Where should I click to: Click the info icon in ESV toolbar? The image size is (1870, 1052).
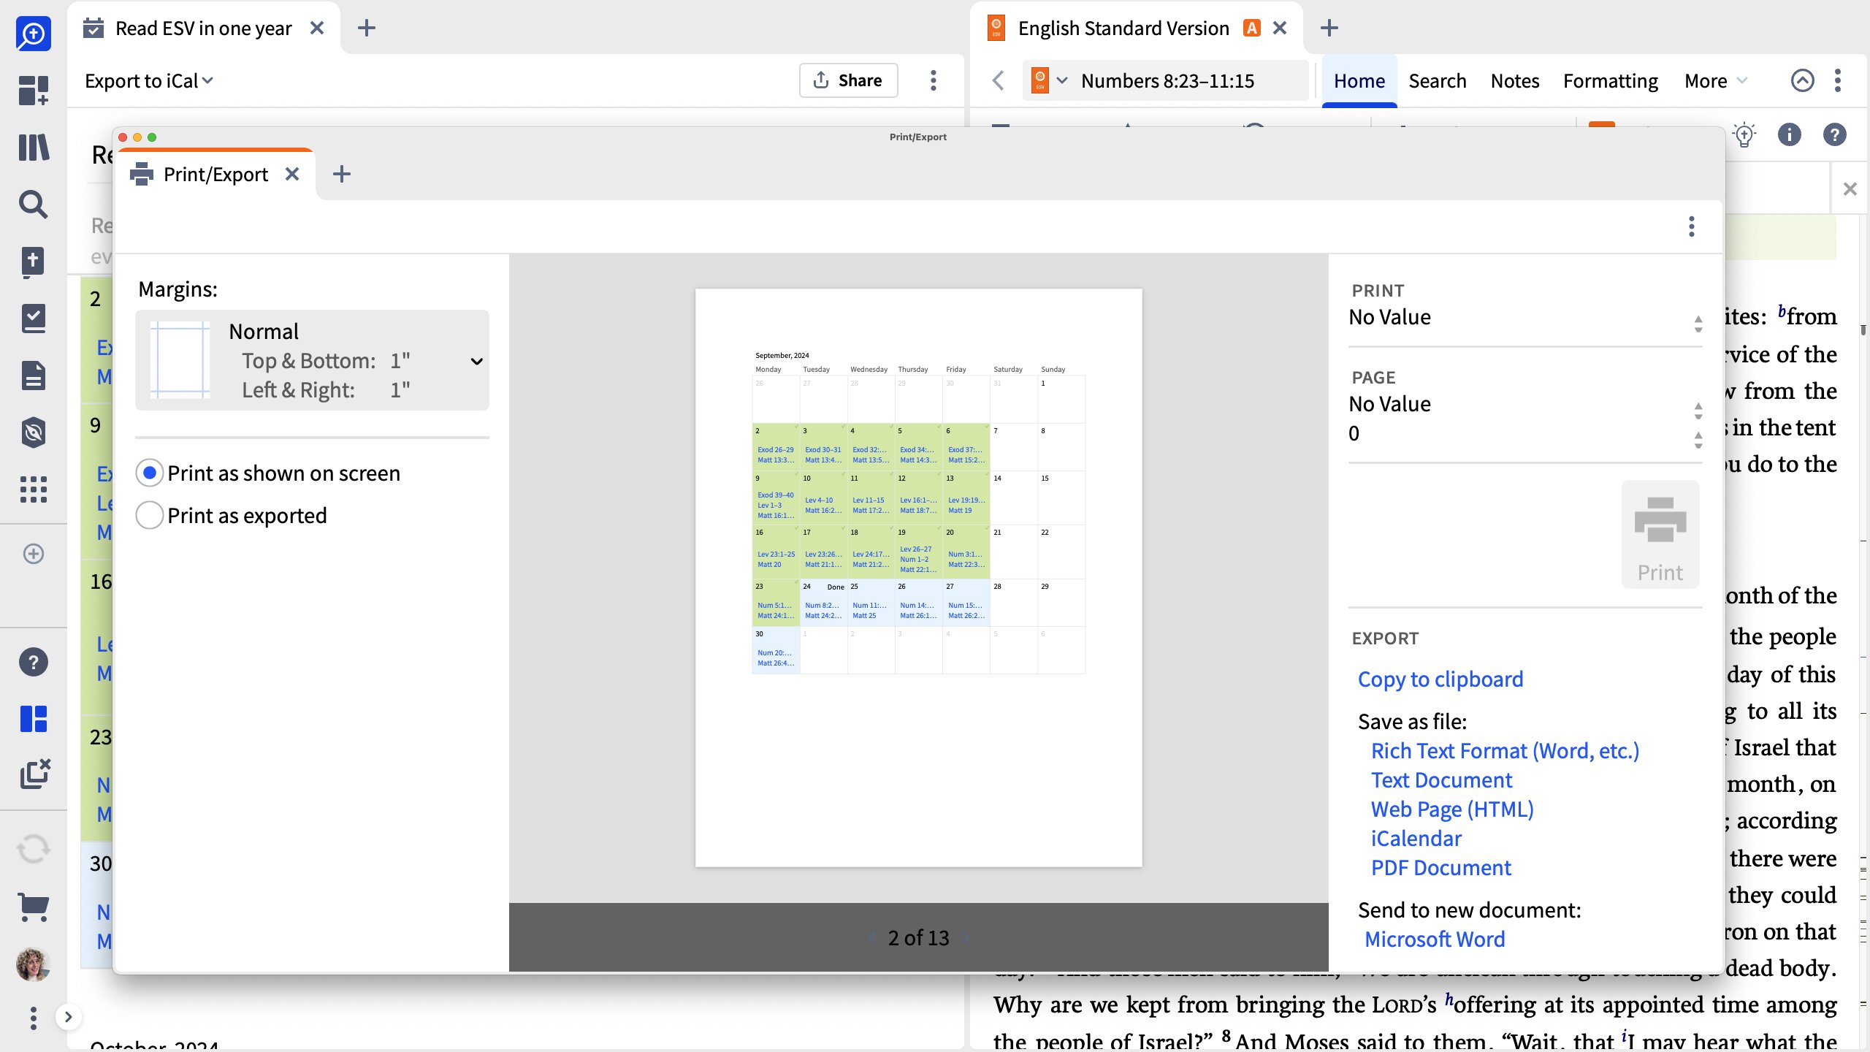[1789, 134]
